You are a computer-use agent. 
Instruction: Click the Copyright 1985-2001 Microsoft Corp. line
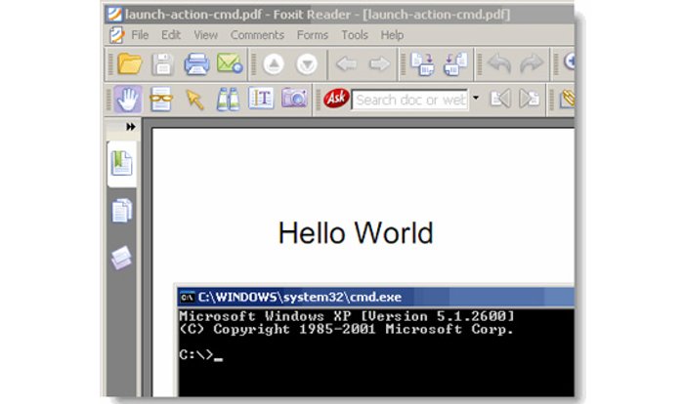click(x=346, y=329)
